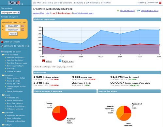The image size is (163, 127).
Task: Click the Hier shortcut in period box
Action: (15, 22)
